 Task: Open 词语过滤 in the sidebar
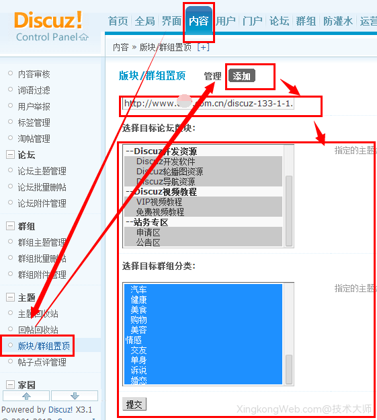pyautogui.click(x=34, y=90)
